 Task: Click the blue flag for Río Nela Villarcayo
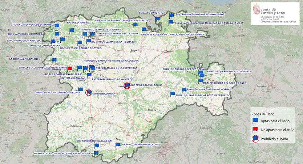coord(171,22)
